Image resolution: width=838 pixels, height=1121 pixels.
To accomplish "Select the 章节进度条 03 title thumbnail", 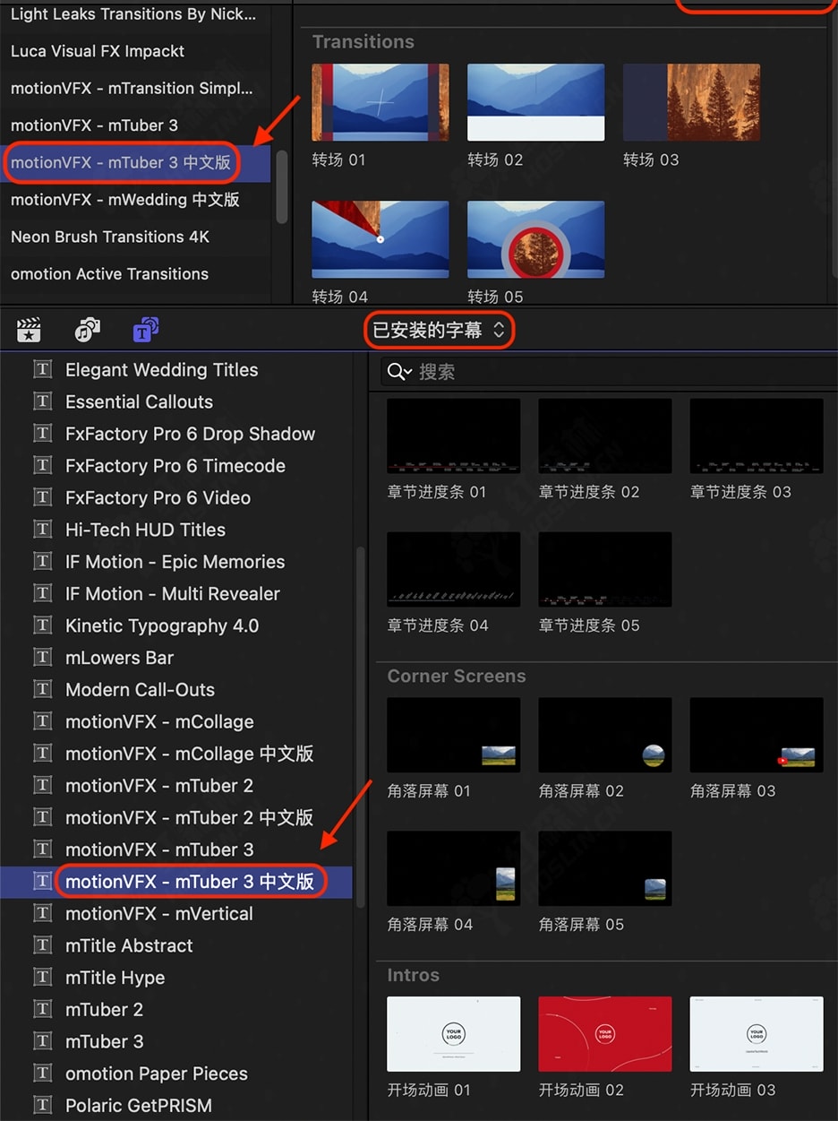I will tap(757, 436).
